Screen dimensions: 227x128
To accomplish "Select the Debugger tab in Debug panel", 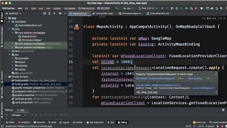I will 16,115.
